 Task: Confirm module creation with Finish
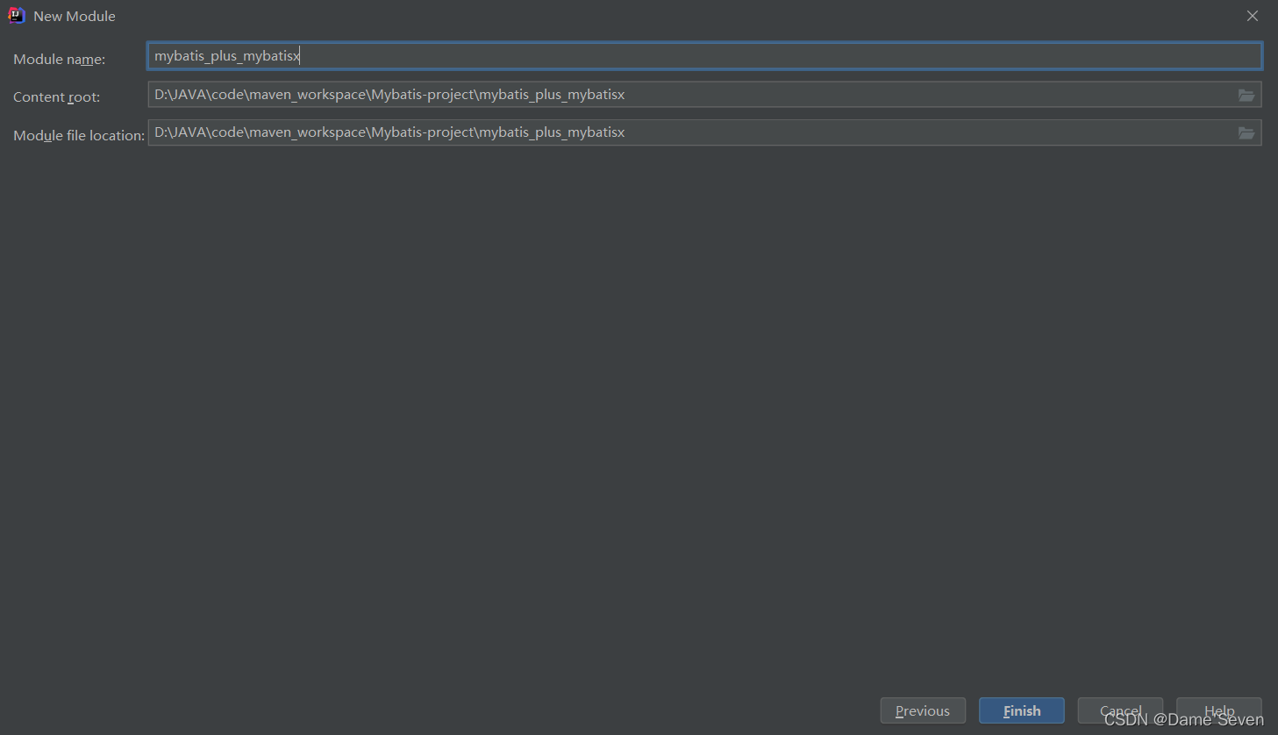coord(1022,710)
